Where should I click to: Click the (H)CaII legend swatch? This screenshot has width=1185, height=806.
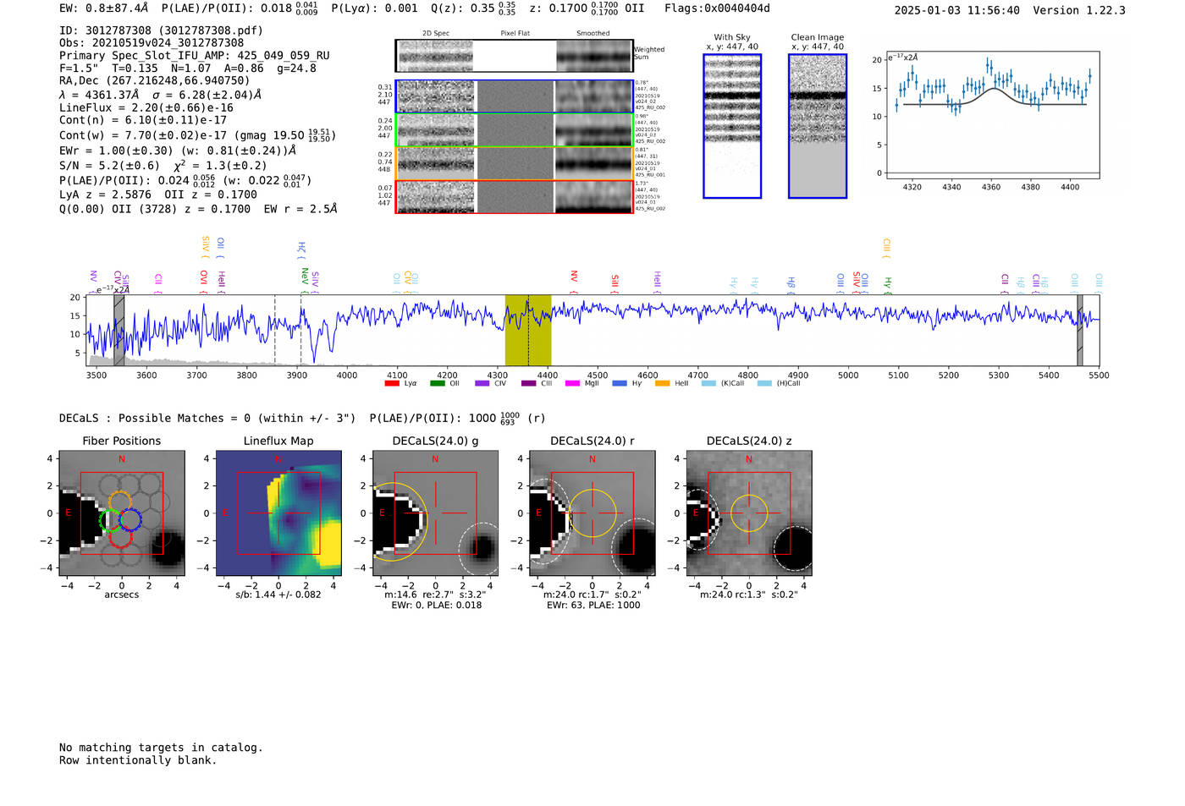(x=765, y=384)
